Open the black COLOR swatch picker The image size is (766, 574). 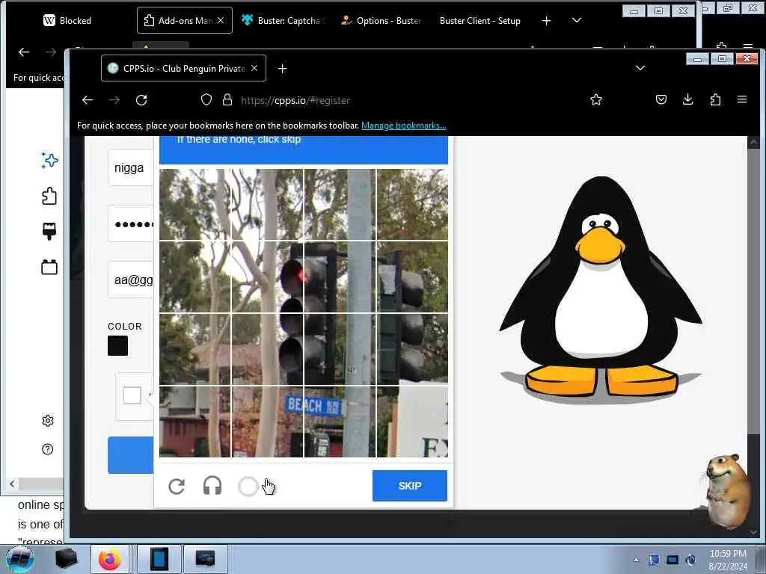117,345
